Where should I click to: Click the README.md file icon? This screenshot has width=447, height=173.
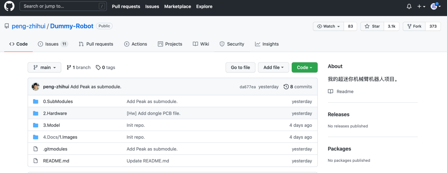coord(36,161)
